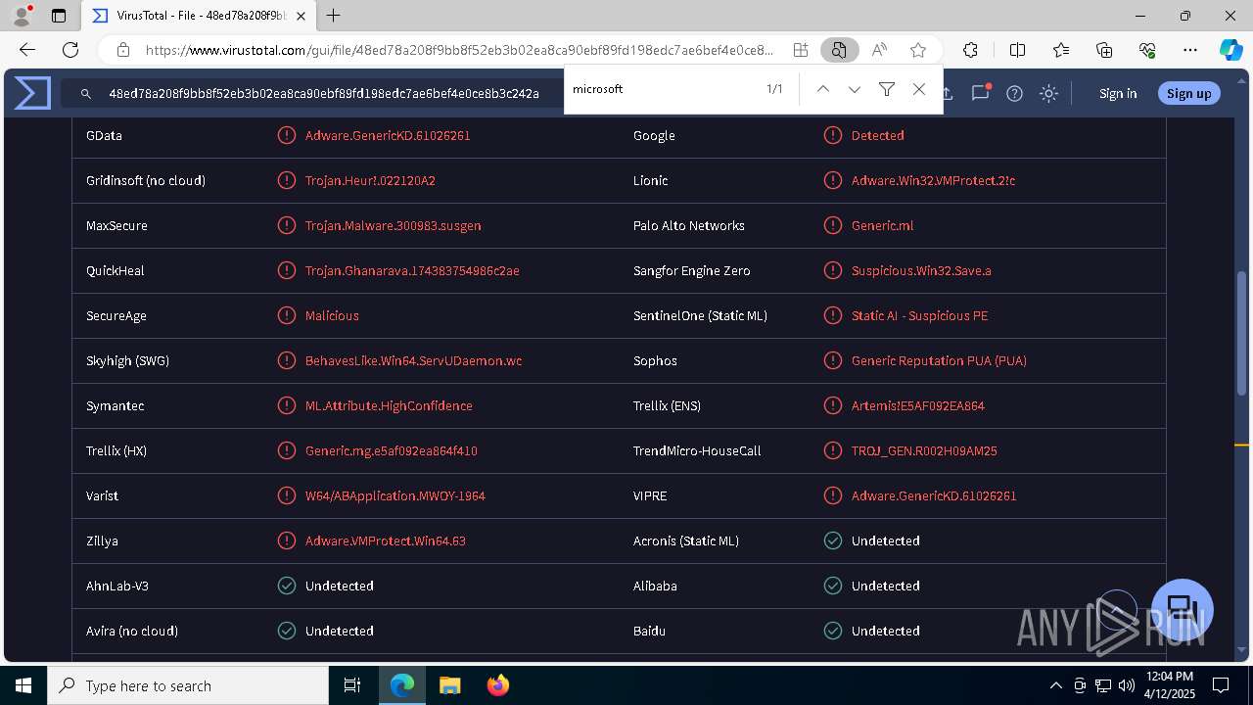Click the TrendMicro-HouseCall TROJ_GEN.R002H09AM25 result
Image resolution: width=1253 pixels, height=705 pixels.
coord(924,450)
